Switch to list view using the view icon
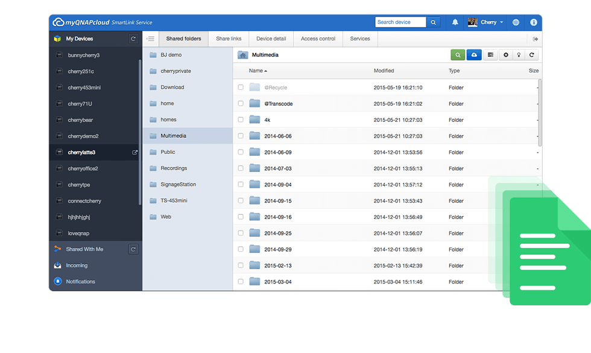 coord(491,54)
